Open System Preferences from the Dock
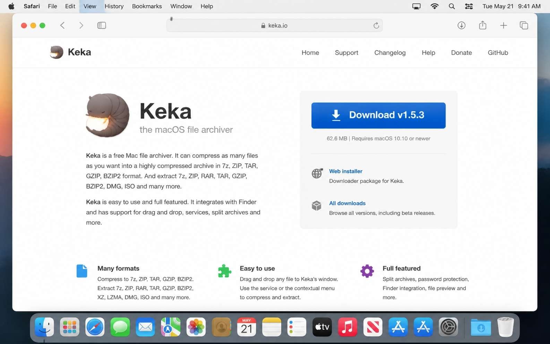The height and width of the screenshot is (344, 550). pyautogui.click(x=448, y=327)
